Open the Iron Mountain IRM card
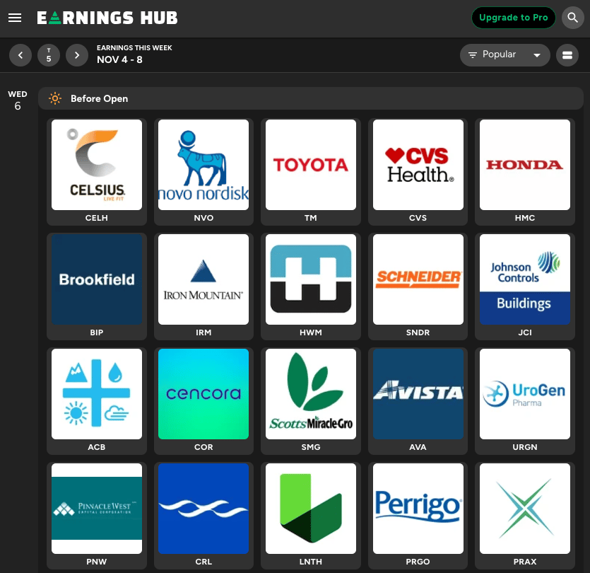Screen dimensions: 590x573 click(203, 286)
